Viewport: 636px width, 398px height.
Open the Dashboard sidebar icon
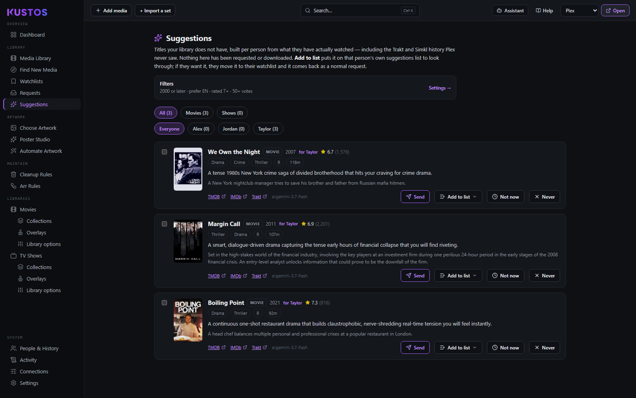[x=14, y=35]
